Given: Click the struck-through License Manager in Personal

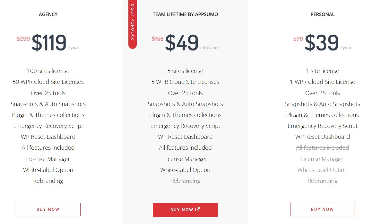Looking at the screenshot, I should 323,159.
